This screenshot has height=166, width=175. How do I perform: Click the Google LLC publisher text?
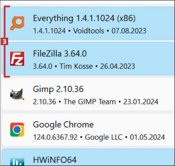point(104,137)
